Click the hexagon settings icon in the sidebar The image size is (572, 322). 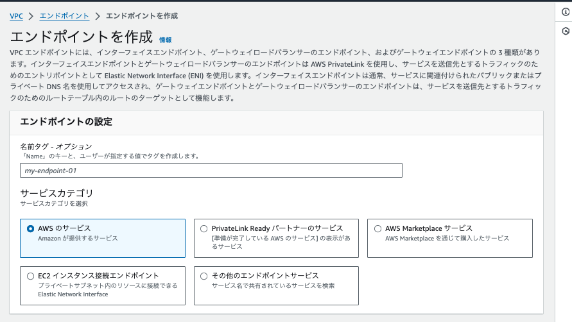(566, 31)
